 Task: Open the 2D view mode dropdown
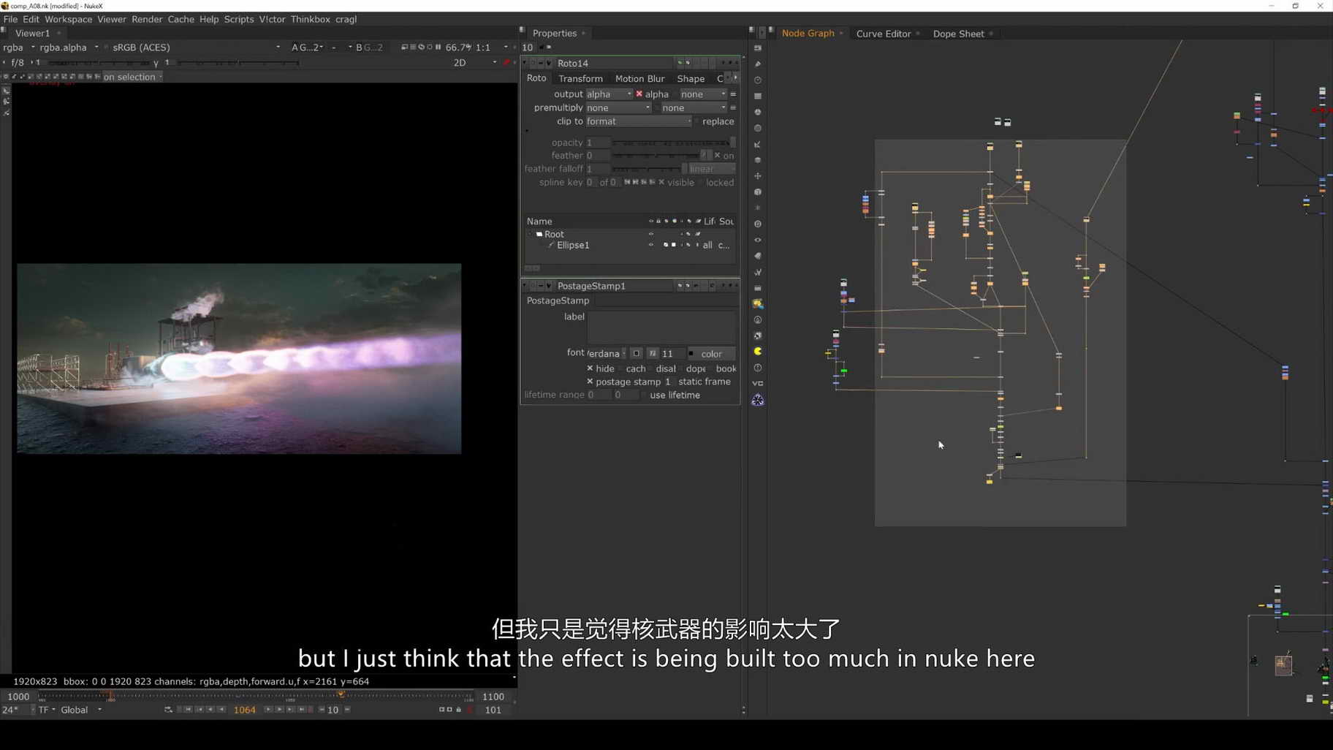coord(475,63)
